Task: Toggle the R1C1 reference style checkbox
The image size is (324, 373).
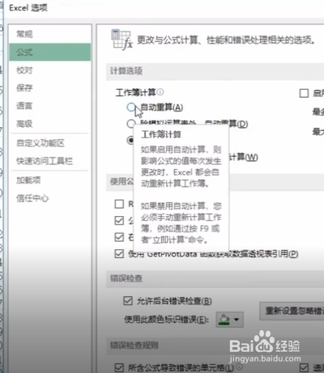Action: [119, 204]
